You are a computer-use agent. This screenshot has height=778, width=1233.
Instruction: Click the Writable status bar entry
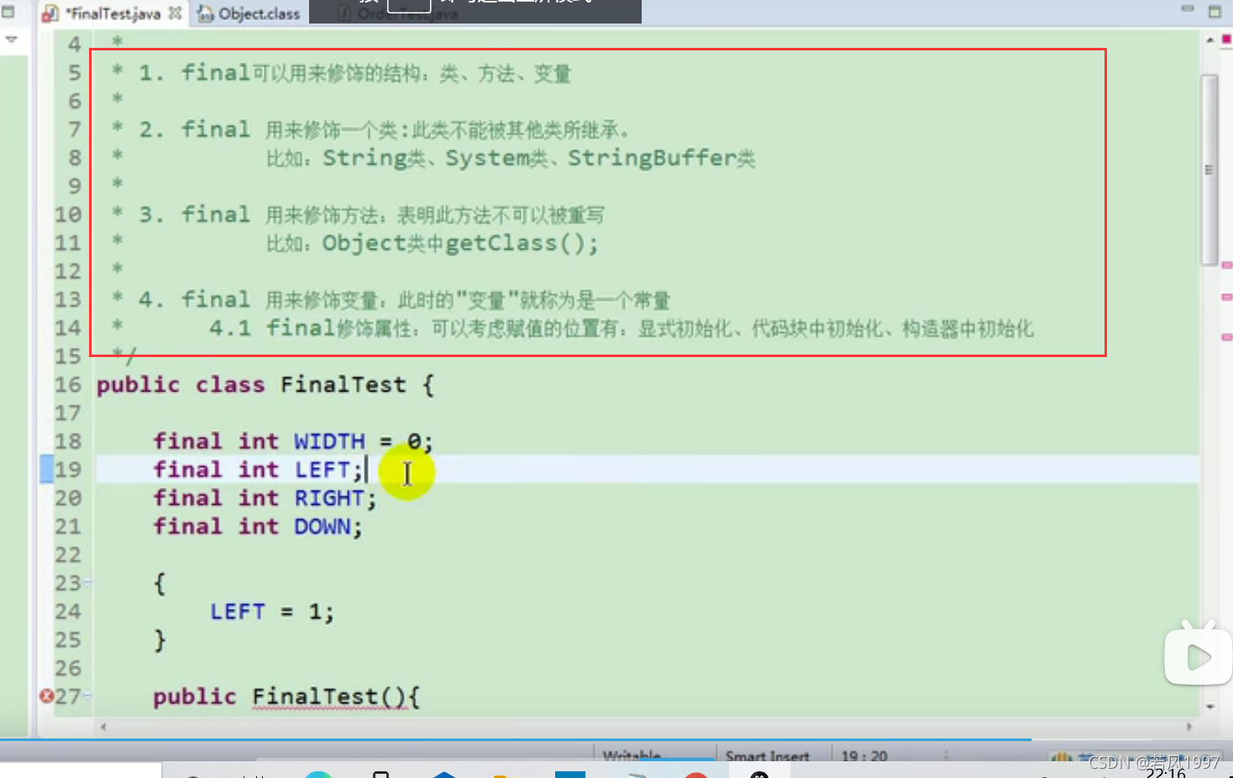[x=632, y=756]
